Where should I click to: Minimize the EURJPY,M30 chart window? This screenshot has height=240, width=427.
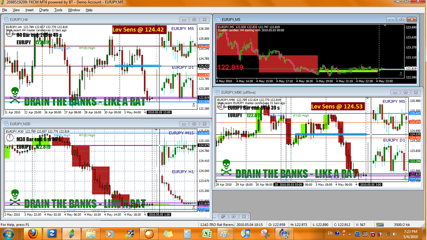coord(184,124)
